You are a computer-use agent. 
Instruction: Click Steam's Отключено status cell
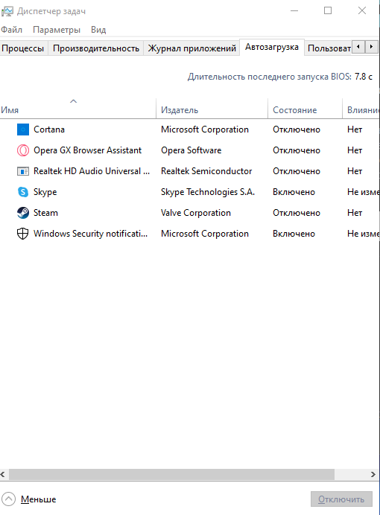[x=297, y=213]
